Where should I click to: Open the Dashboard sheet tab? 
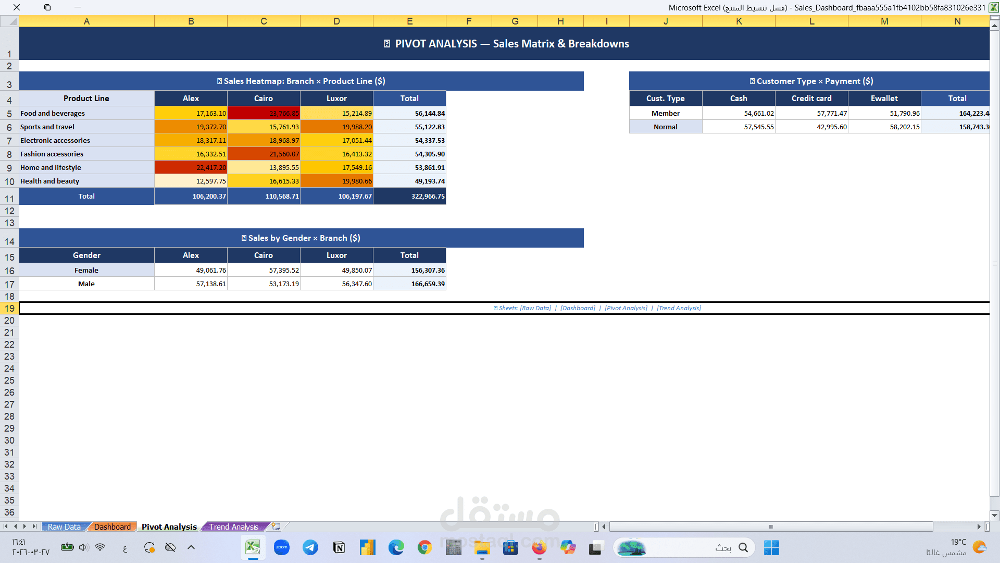pyautogui.click(x=113, y=527)
